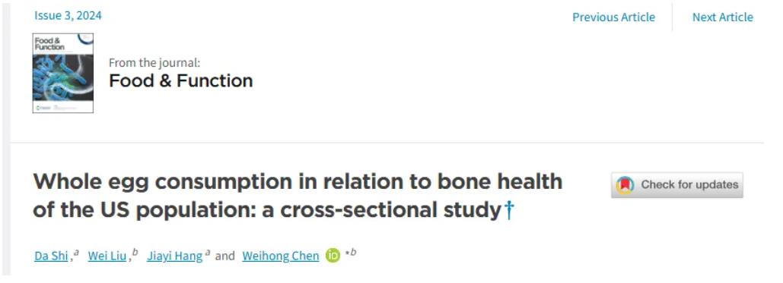The width and height of the screenshot is (783, 283).
Task: Click the Crossmark bookmark icon
Action: 625,185
